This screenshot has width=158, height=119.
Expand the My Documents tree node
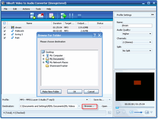(43, 59)
